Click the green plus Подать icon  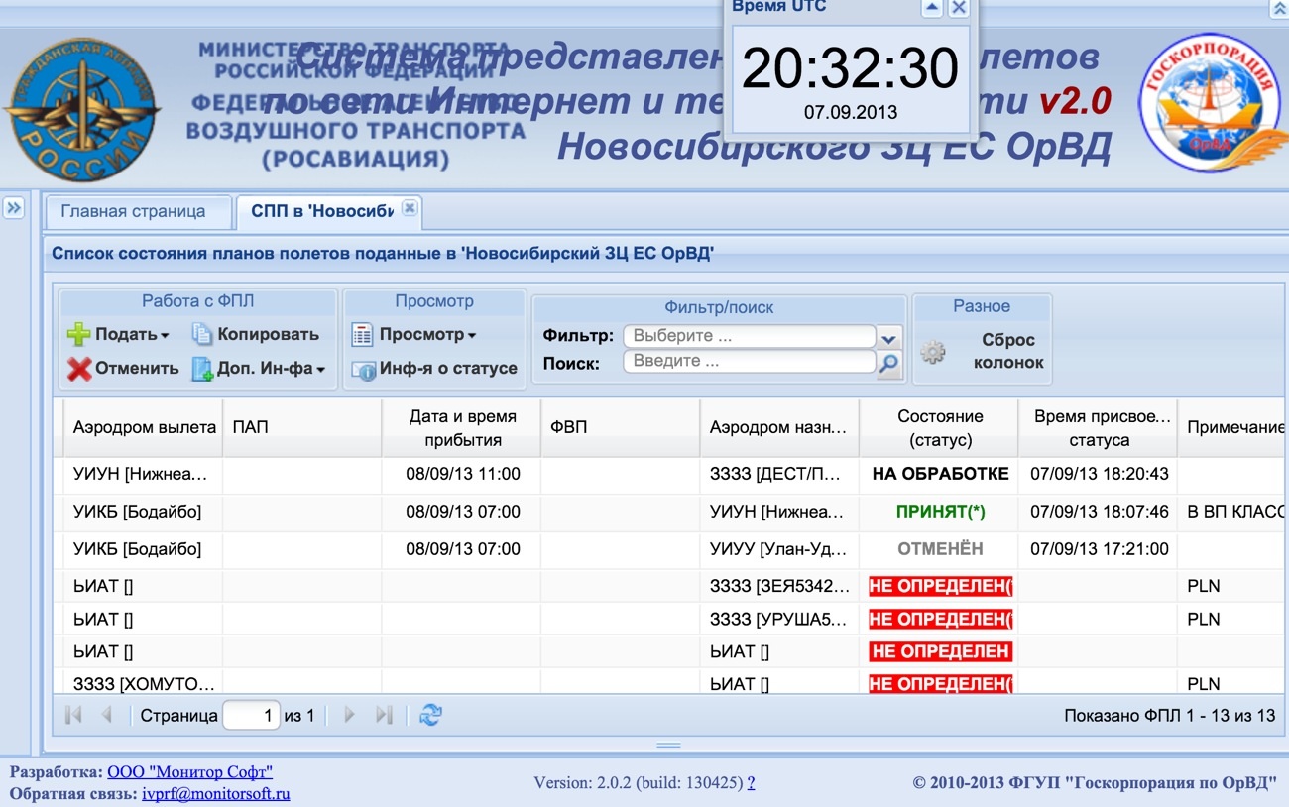[x=78, y=335]
